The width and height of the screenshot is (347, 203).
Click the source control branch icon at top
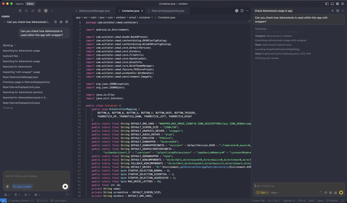tap(32, 11)
